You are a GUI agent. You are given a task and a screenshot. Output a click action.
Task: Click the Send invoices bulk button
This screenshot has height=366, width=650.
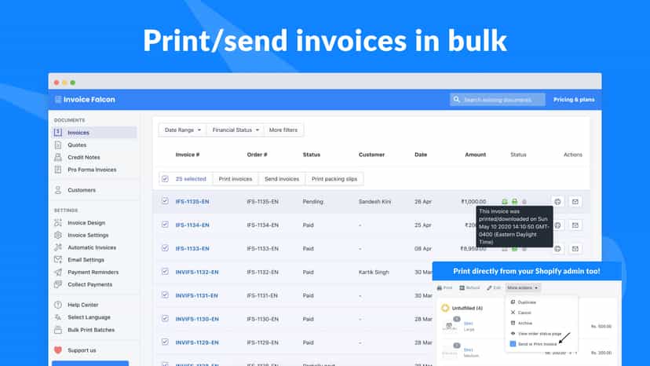(282, 179)
